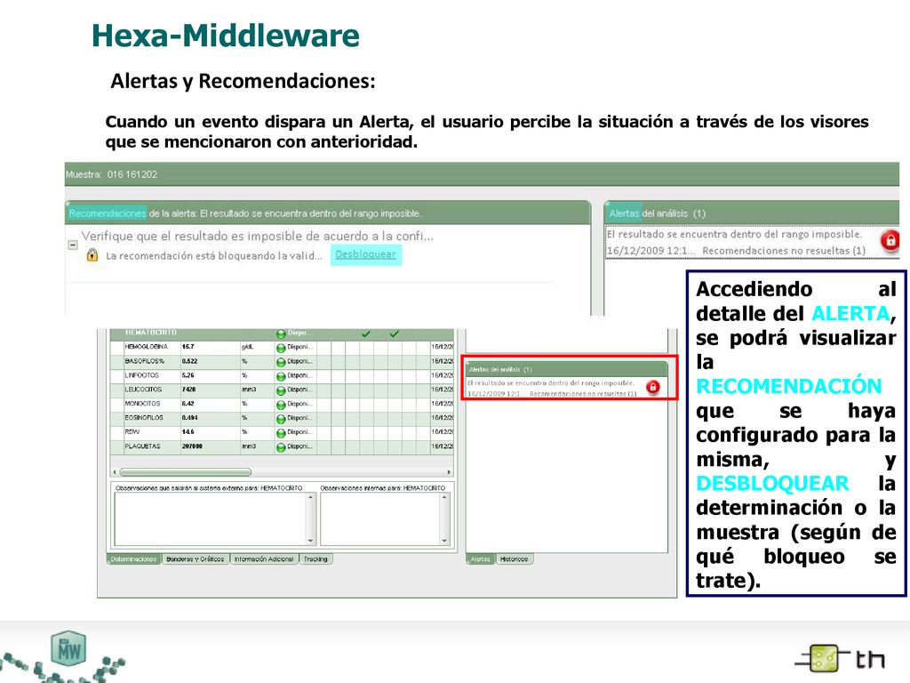This screenshot has width=910, height=683.
Task: Collapse the 'Verifique que el resultado' recommendation
Action: pyautogui.click(x=73, y=245)
